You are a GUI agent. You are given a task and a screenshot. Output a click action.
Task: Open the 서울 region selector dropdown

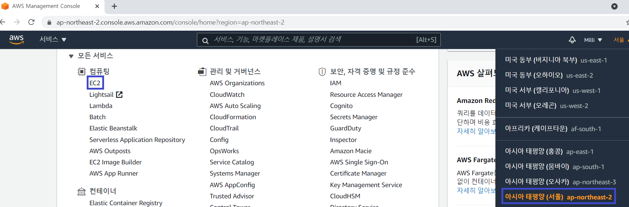(x=621, y=40)
